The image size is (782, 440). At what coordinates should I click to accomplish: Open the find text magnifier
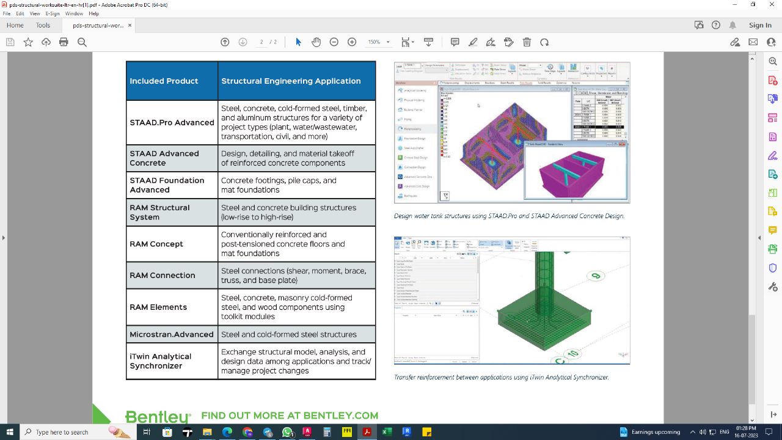click(82, 42)
